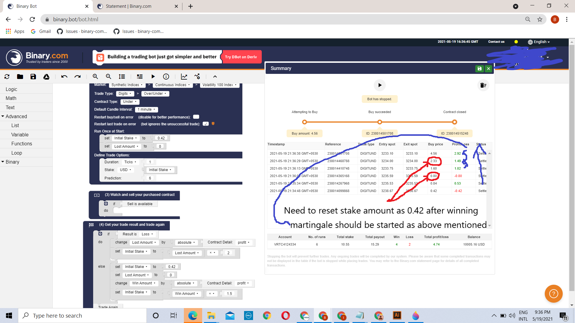575x323 pixels.
Task: Switch to the Statement | Binary.com browser tab
Action: pyautogui.click(x=129, y=6)
